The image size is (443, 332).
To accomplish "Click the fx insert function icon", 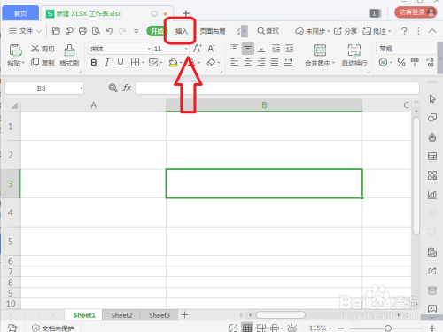I will (127, 88).
